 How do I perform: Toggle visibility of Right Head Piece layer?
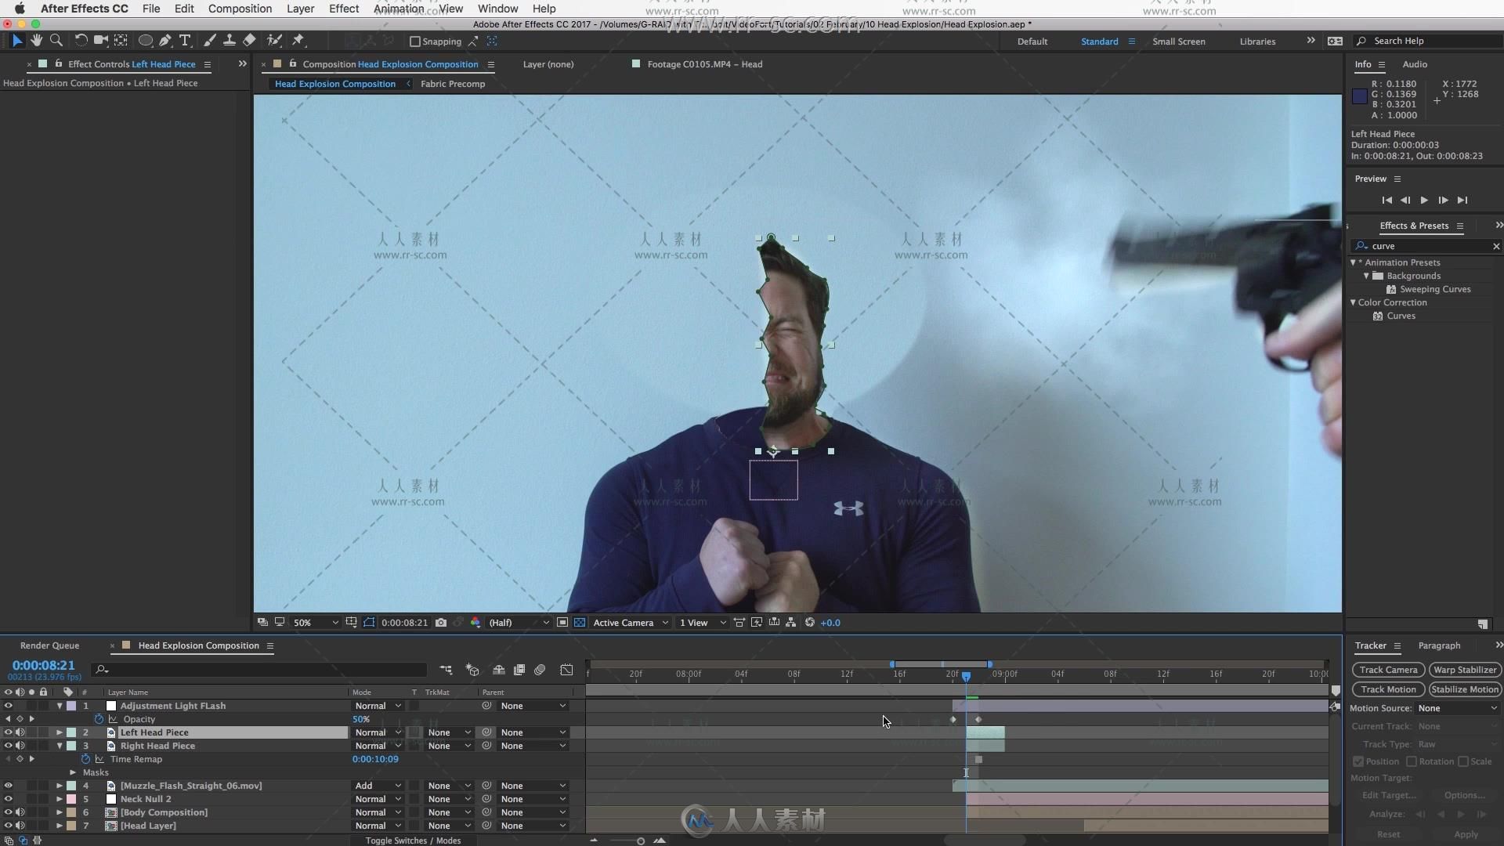click(x=7, y=745)
